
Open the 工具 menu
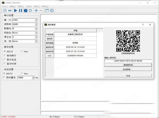click(29, 6)
